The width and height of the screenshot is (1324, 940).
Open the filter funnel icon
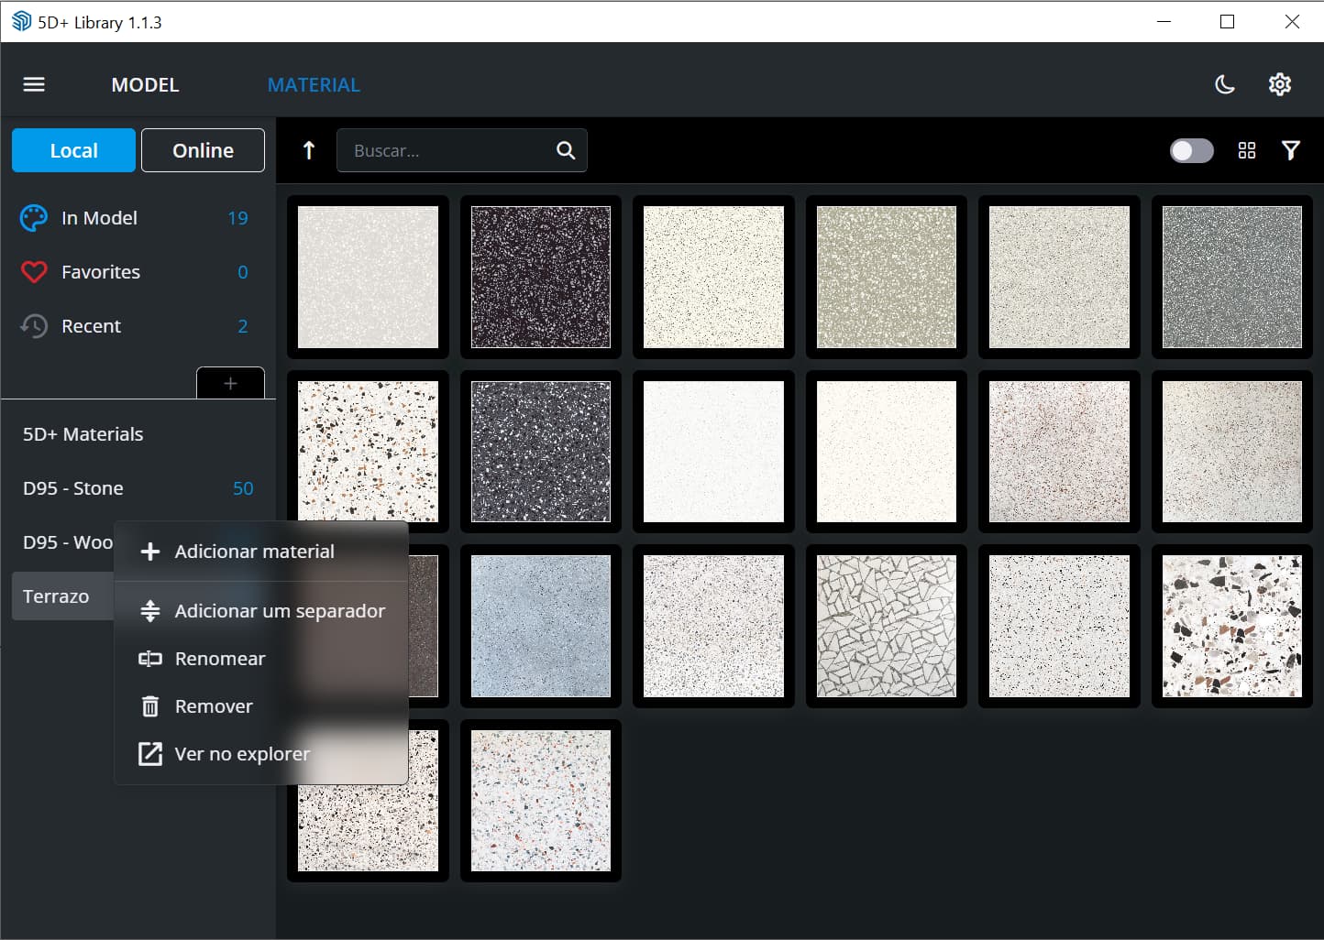tap(1291, 149)
